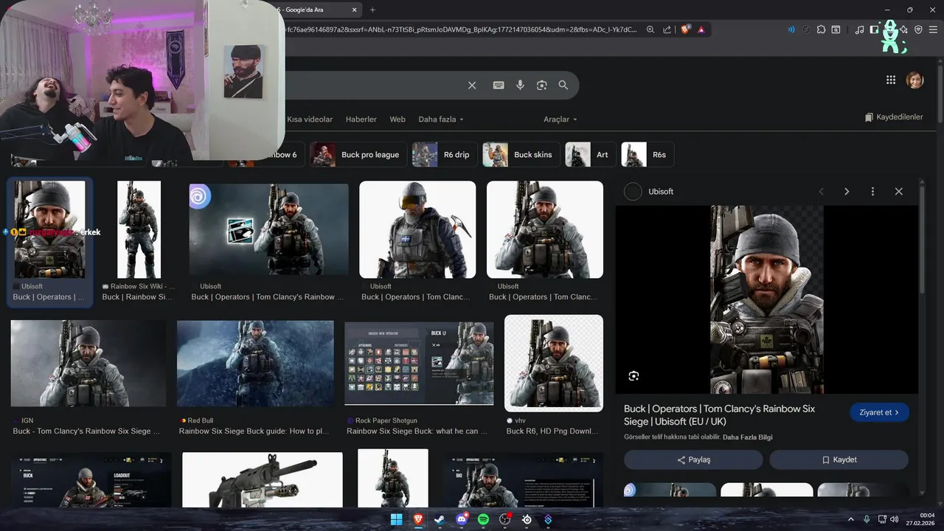Click the blue audio wave extension icon
The height and width of the screenshot is (531, 944).
pos(791,30)
